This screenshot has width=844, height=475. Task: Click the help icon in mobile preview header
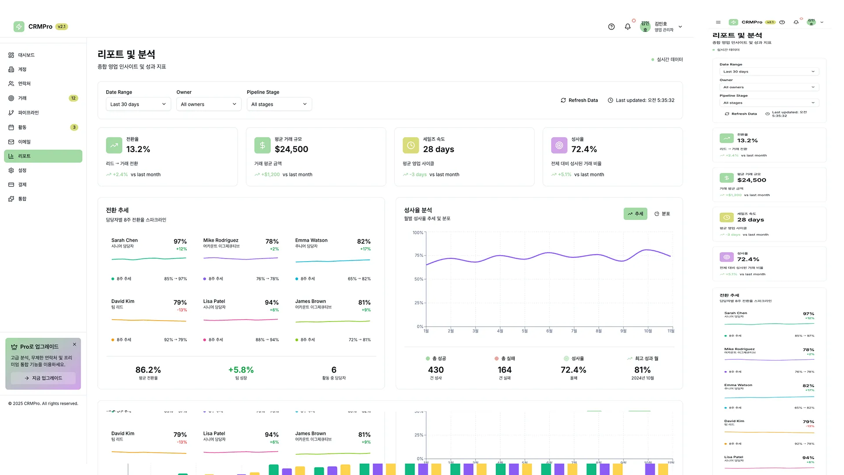coord(782,22)
